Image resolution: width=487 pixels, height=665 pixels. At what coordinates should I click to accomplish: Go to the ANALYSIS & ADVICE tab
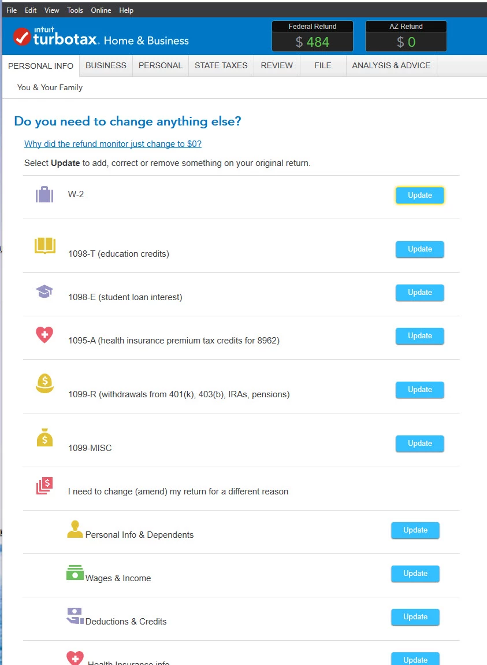pos(391,65)
